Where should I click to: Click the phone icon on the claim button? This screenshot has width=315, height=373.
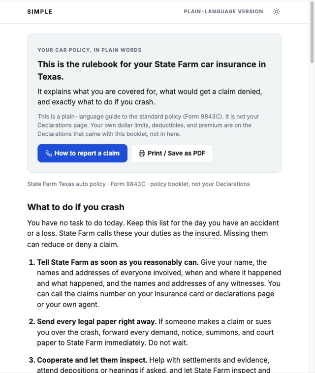coord(49,154)
